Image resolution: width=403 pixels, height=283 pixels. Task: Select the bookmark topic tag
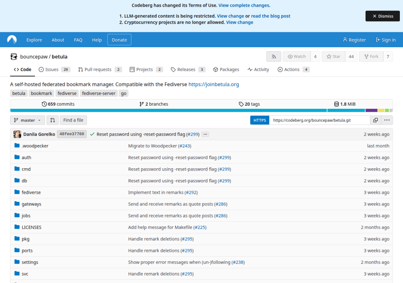pos(41,94)
